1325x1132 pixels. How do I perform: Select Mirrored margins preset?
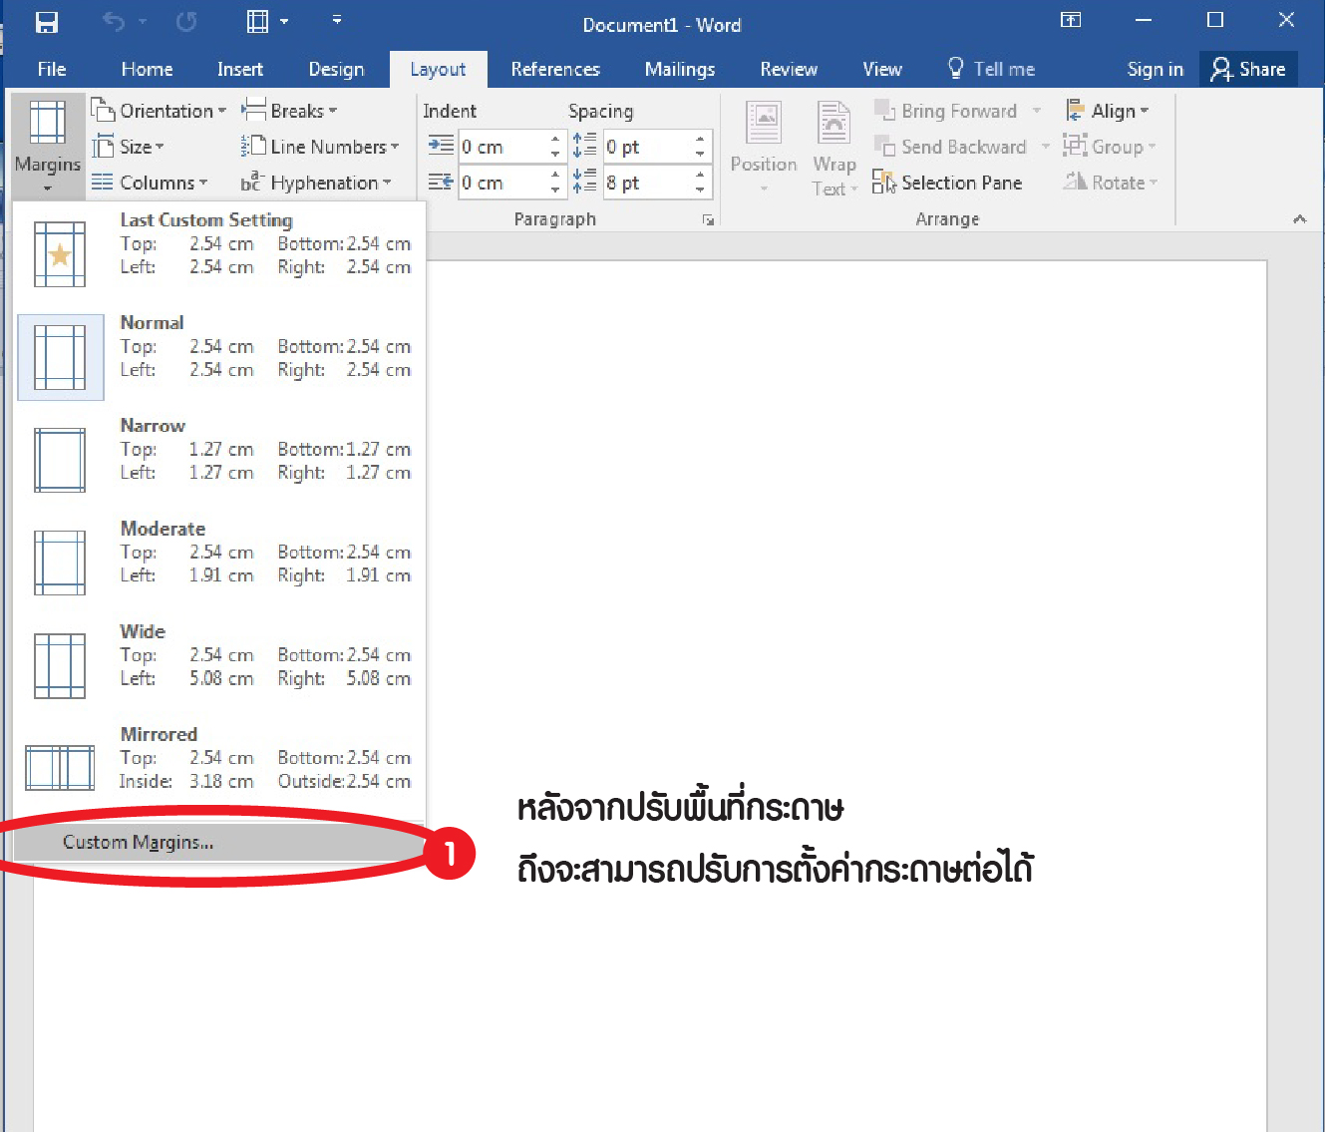coord(219,768)
